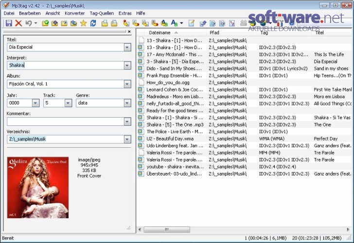Expand the Interpret field dropdown
Image resolution: width=354 pixels, height=243 pixels.
click(x=127, y=66)
